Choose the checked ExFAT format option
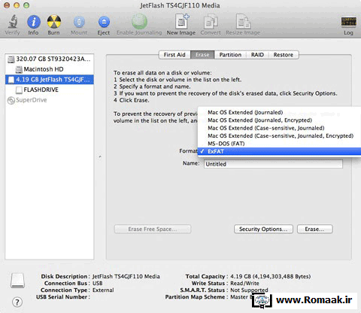Screen dimensions: 361x313 click(x=279, y=151)
